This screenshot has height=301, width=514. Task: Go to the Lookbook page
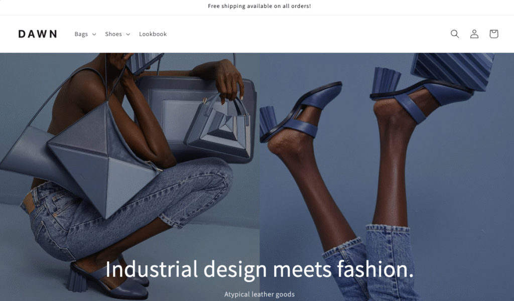[x=153, y=34]
